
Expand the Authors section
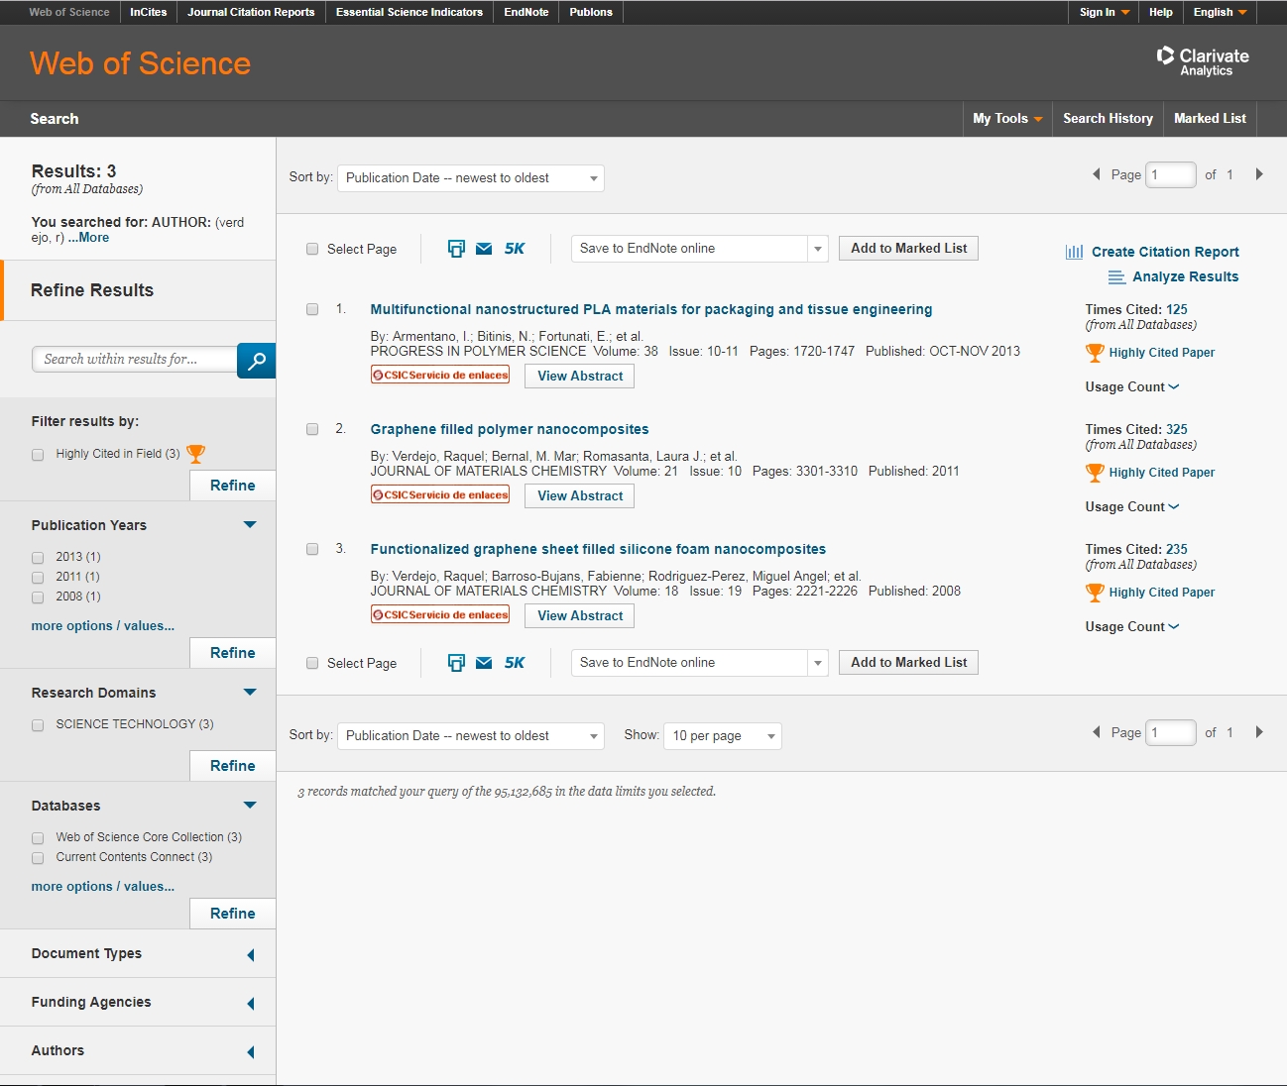click(251, 1052)
